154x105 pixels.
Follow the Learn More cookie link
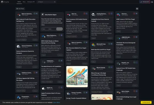(56, 103)
